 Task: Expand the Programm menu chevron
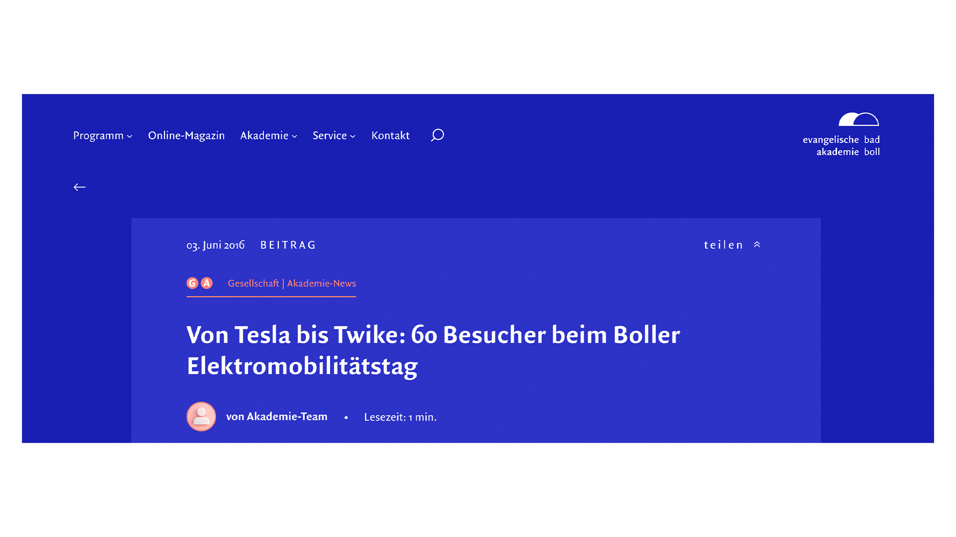pos(129,136)
